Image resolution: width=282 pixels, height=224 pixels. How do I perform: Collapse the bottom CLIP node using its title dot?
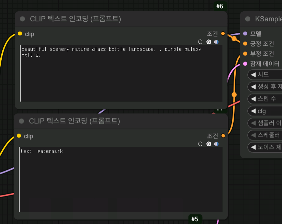point(22,121)
